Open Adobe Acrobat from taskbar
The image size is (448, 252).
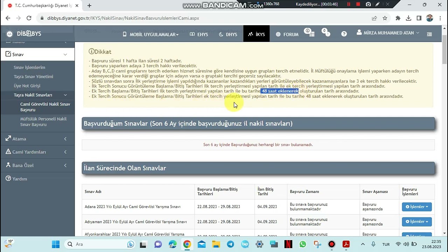point(346,244)
